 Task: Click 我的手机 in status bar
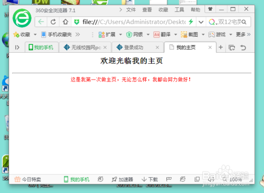coord(77,179)
